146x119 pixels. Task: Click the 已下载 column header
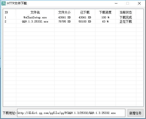click(85, 12)
